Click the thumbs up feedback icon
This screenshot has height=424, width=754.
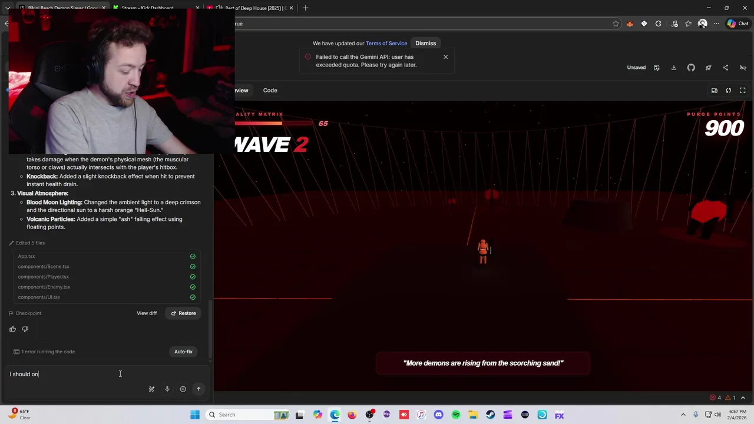[x=12, y=329]
